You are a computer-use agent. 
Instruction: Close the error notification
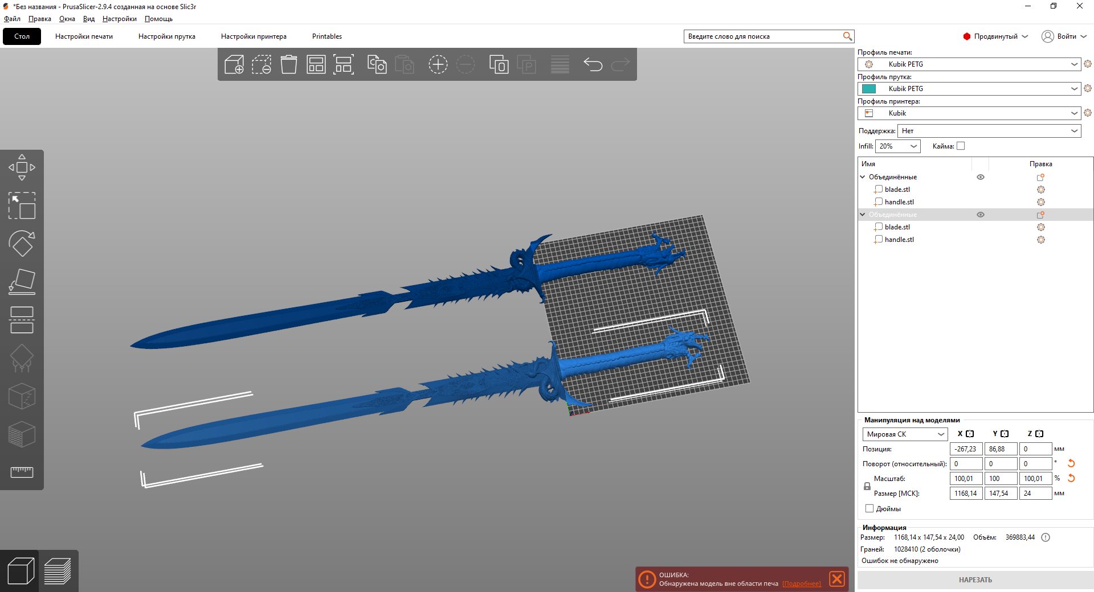click(x=837, y=579)
